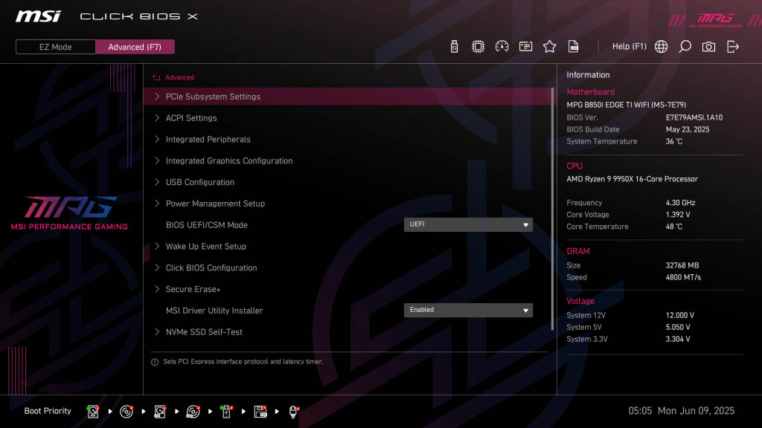Click the MSI Driver Utility Installer label
Image resolution: width=762 pixels, height=428 pixels.
(x=214, y=310)
